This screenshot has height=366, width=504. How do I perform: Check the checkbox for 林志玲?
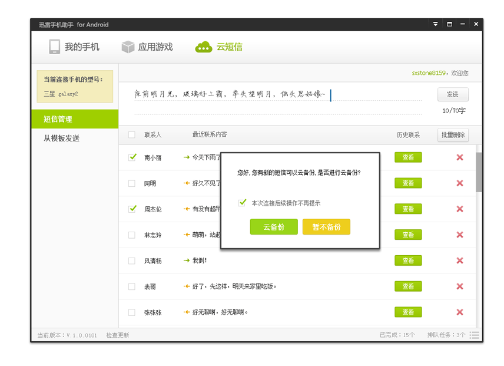pyautogui.click(x=132, y=235)
